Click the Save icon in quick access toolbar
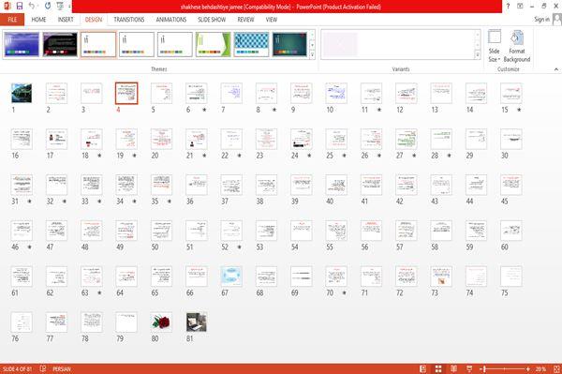This screenshot has width=562, height=374. 20,7
